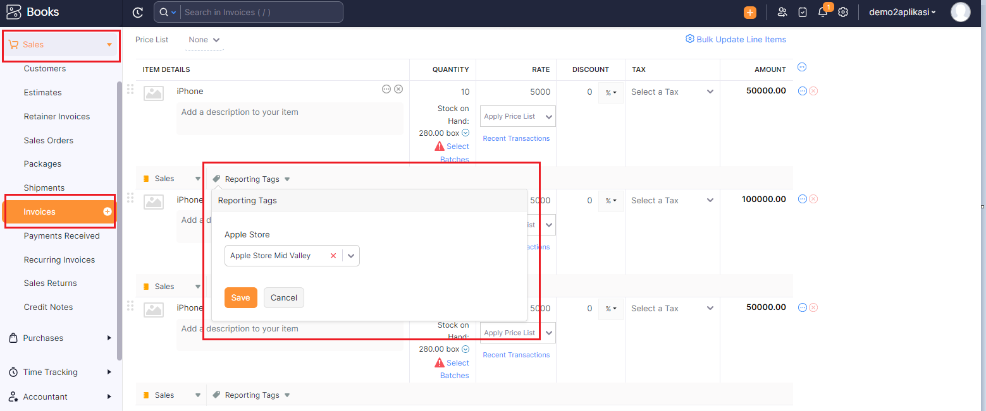This screenshot has width=986, height=411.
Task: Collapse the Sales menu in sidebar
Action: (x=61, y=45)
